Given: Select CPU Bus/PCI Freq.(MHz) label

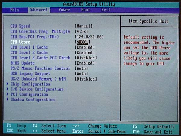Looking at the screenshot, I should coord(35,37).
